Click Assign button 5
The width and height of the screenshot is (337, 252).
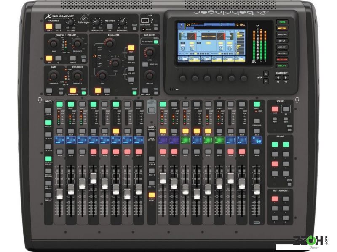pyautogui.click(x=275, y=164)
